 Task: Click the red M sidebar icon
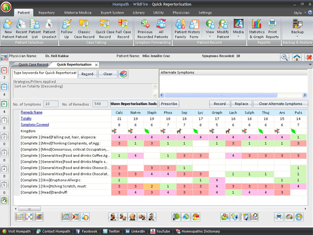(x=4, y=70)
